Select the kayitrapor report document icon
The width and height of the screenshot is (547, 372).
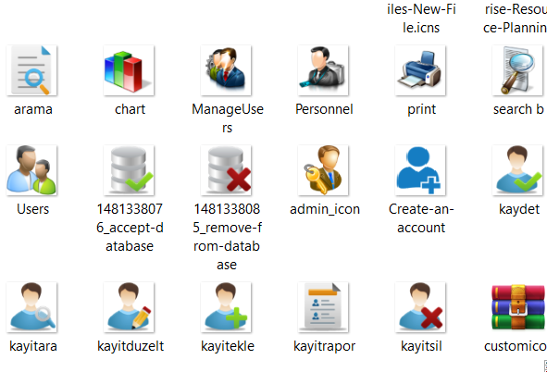click(x=323, y=307)
